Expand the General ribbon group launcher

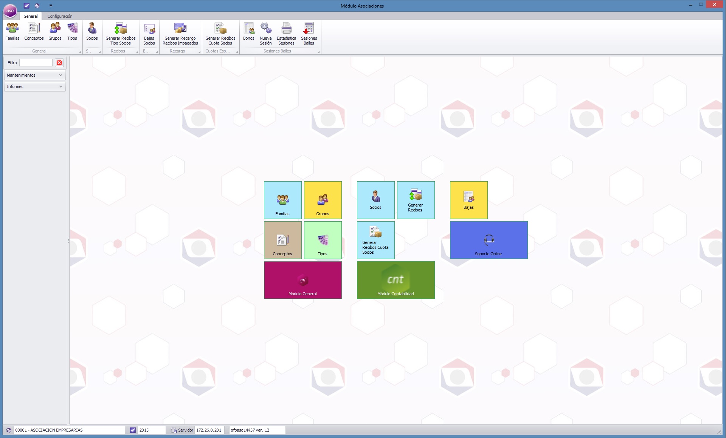[80, 52]
